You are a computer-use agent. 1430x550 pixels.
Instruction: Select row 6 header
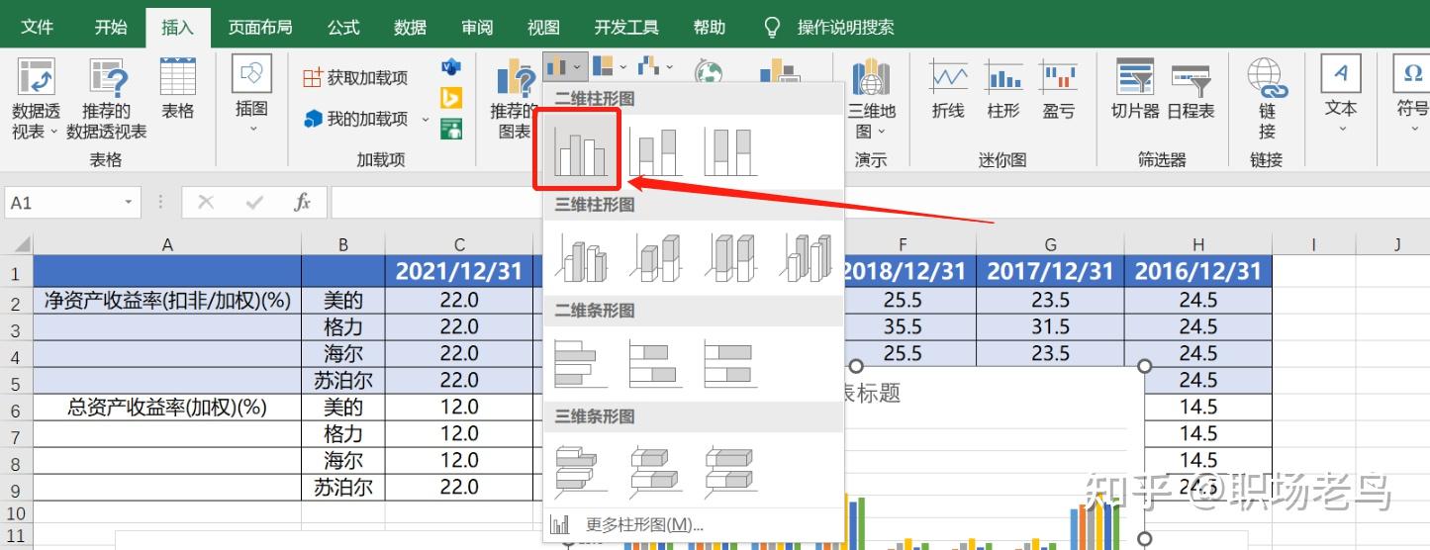tap(15, 408)
